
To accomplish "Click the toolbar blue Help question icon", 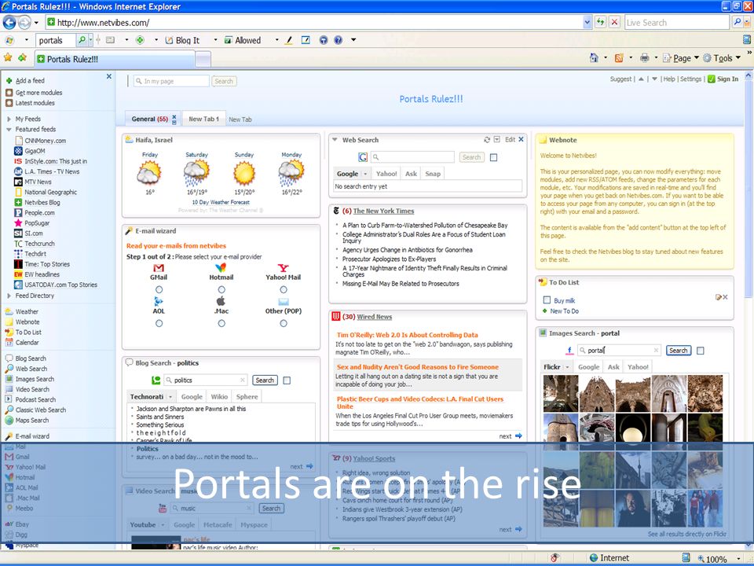I will [x=338, y=40].
